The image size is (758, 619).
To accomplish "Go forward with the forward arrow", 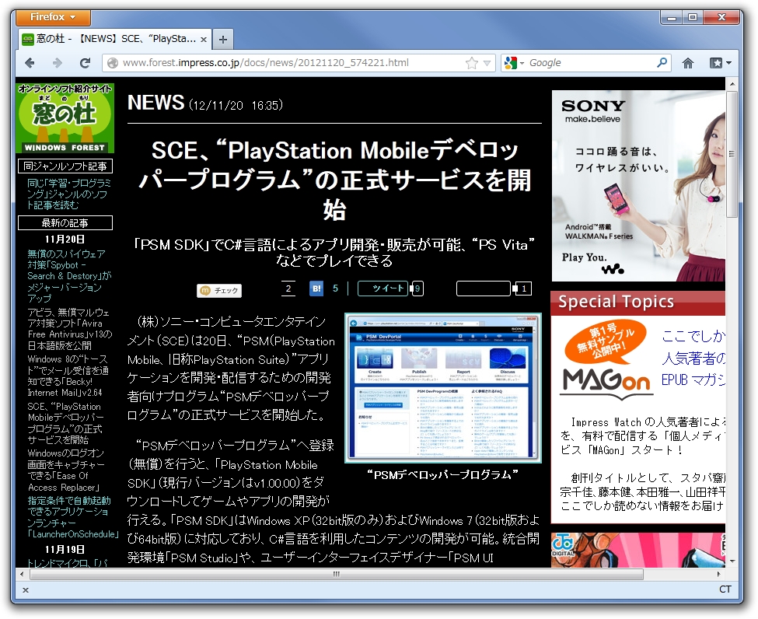I will tap(57, 63).
